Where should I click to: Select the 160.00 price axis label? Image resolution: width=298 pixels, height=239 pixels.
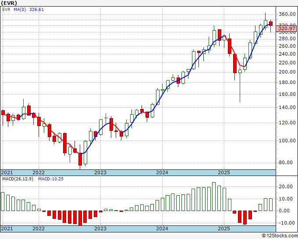pyautogui.click(x=287, y=94)
